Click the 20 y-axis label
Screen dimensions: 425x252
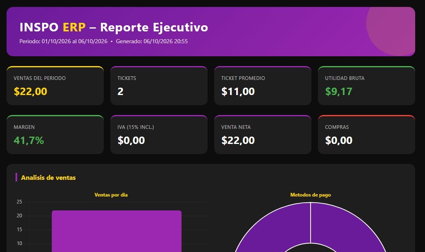19,216
